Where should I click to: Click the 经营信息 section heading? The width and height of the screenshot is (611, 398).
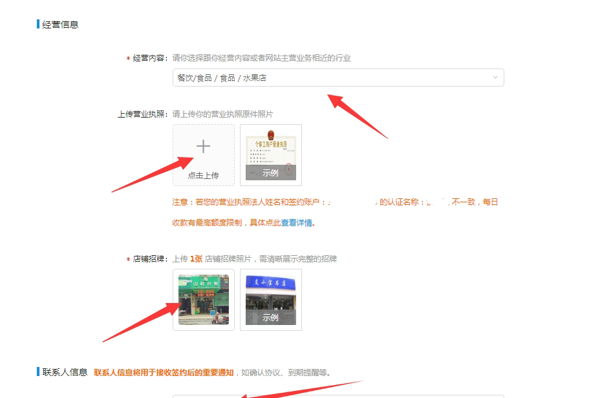click(60, 25)
